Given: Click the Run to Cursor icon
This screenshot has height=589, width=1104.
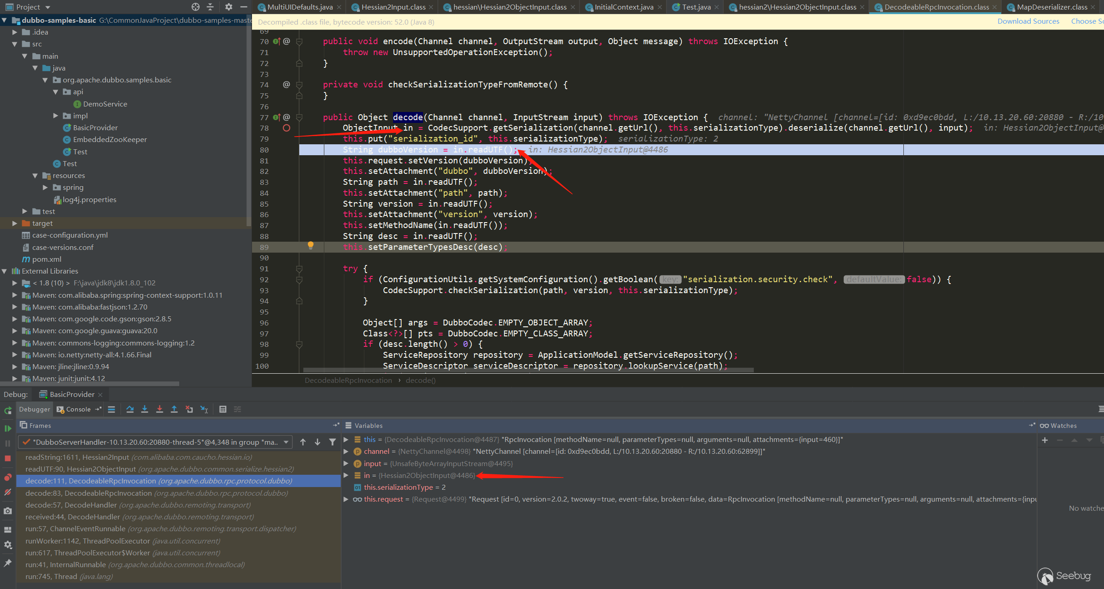Looking at the screenshot, I should (x=204, y=409).
